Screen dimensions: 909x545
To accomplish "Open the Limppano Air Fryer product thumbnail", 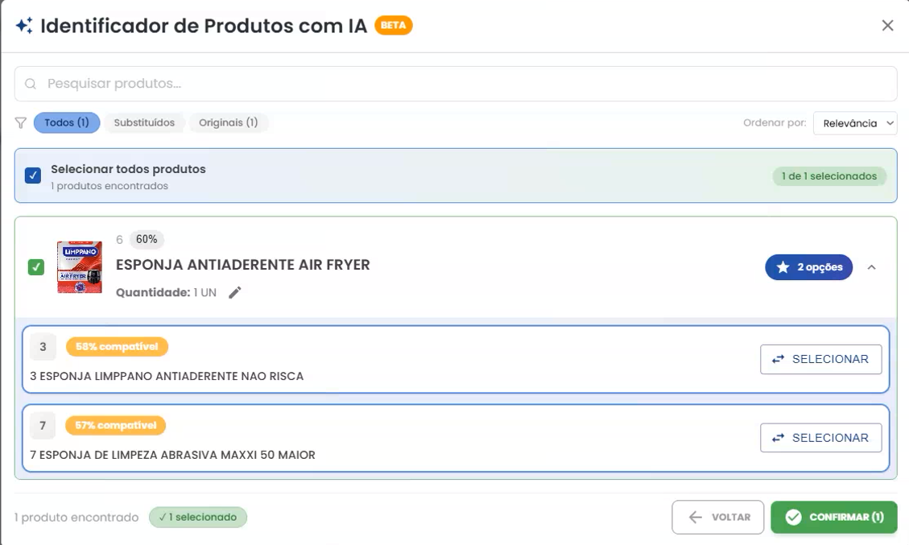I will (x=80, y=267).
